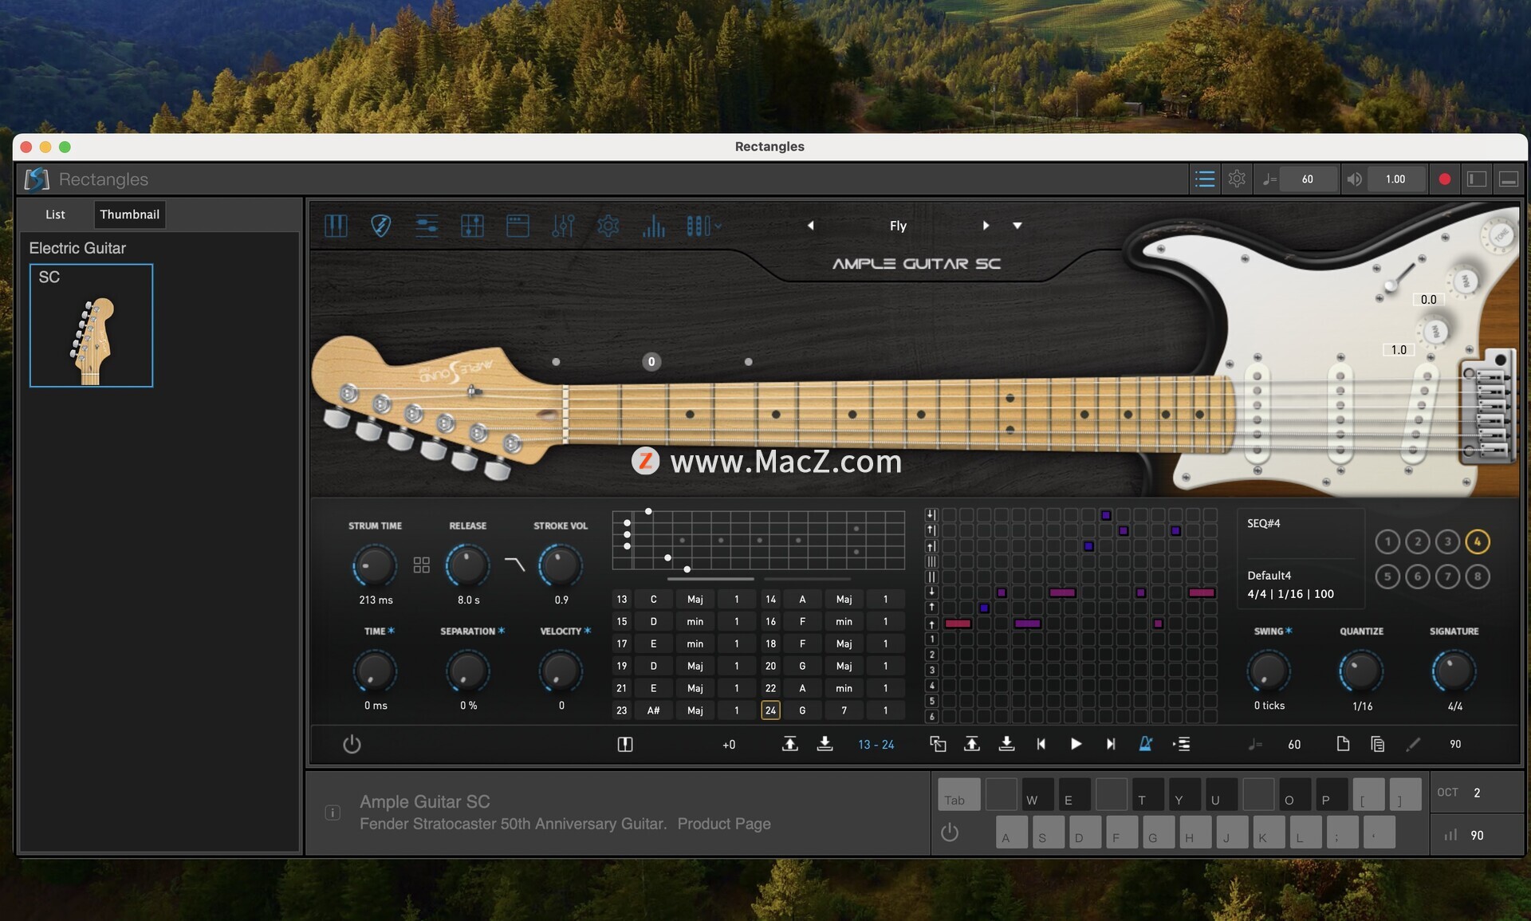Click the copy sequence pattern icon
The image size is (1531, 921).
938,744
